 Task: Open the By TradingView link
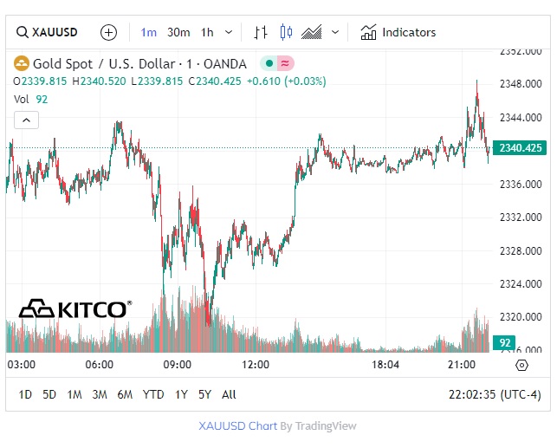(x=318, y=425)
